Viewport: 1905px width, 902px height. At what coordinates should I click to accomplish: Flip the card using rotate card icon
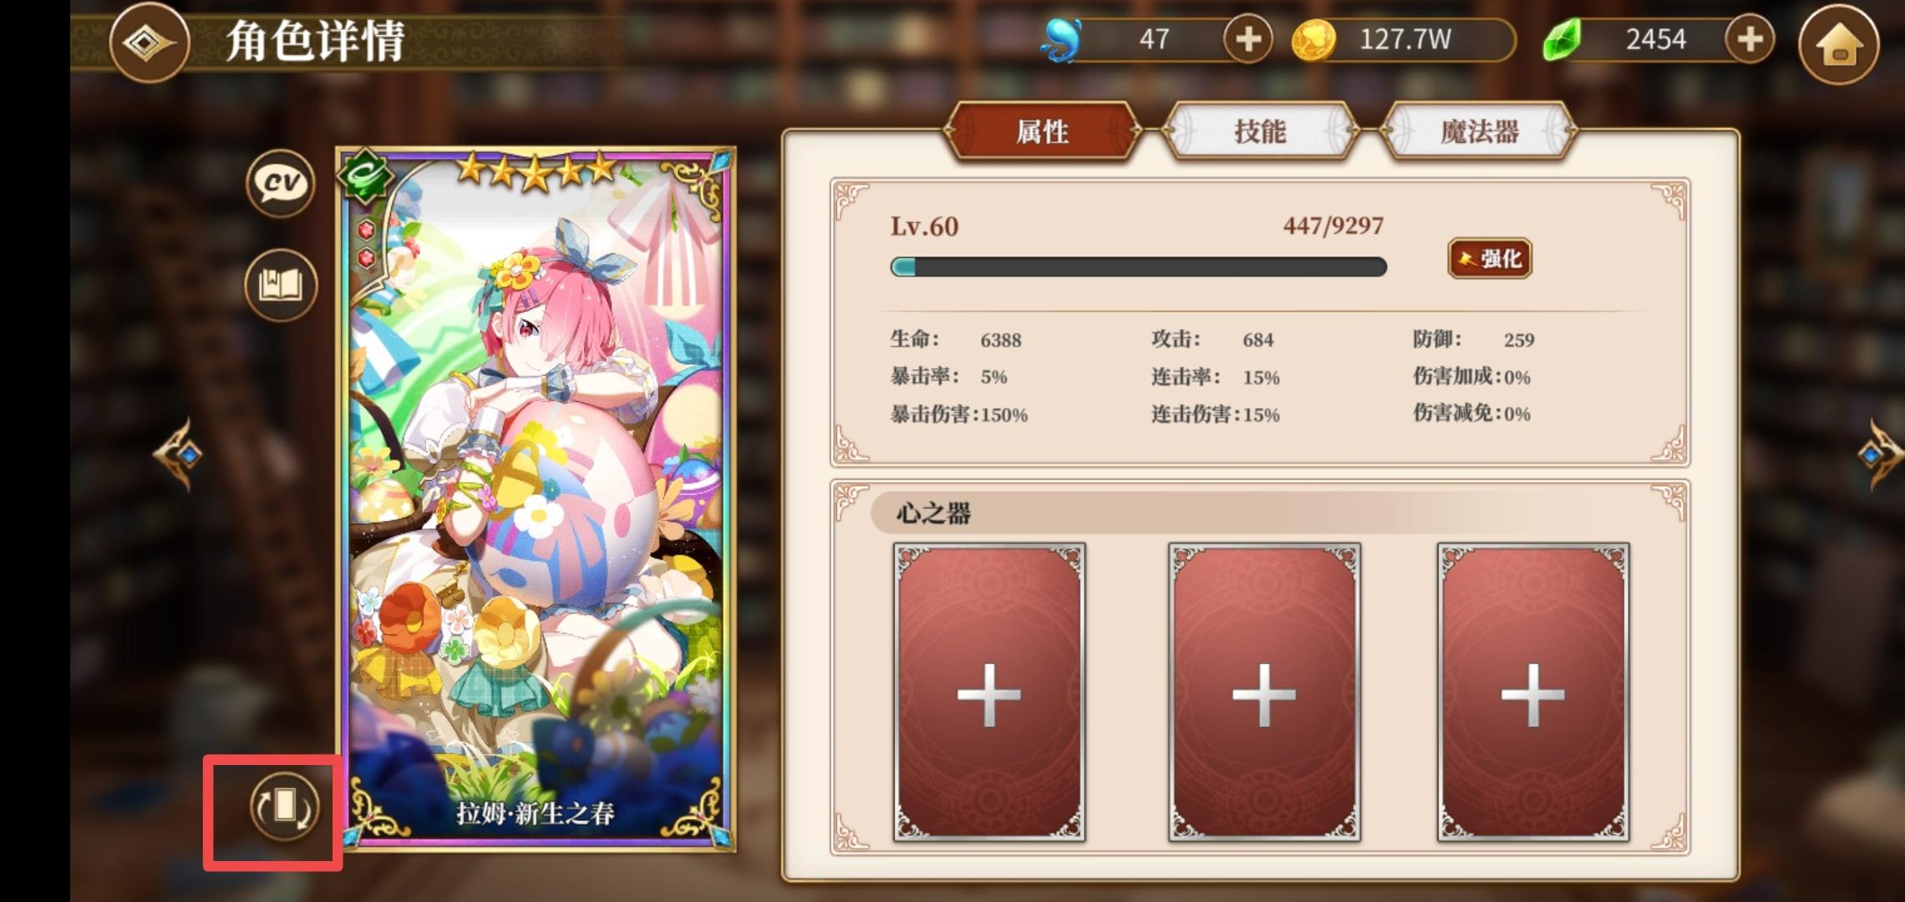point(284,807)
